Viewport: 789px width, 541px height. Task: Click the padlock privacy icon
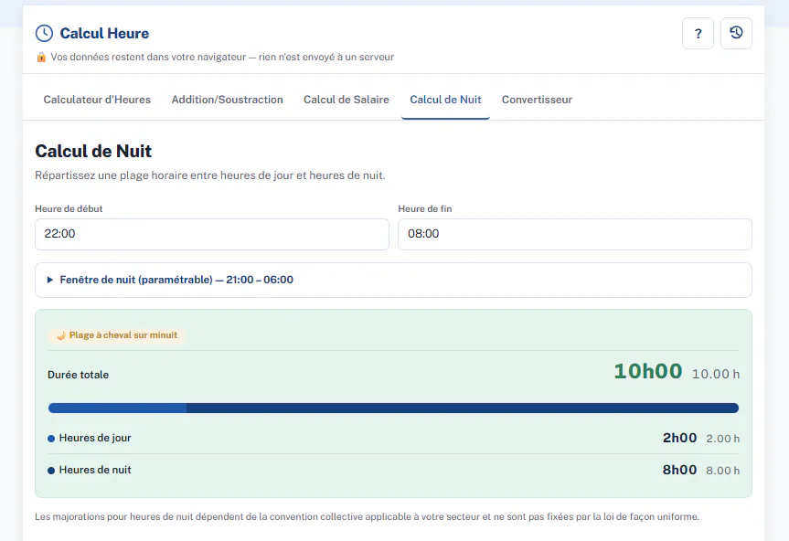coord(41,58)
